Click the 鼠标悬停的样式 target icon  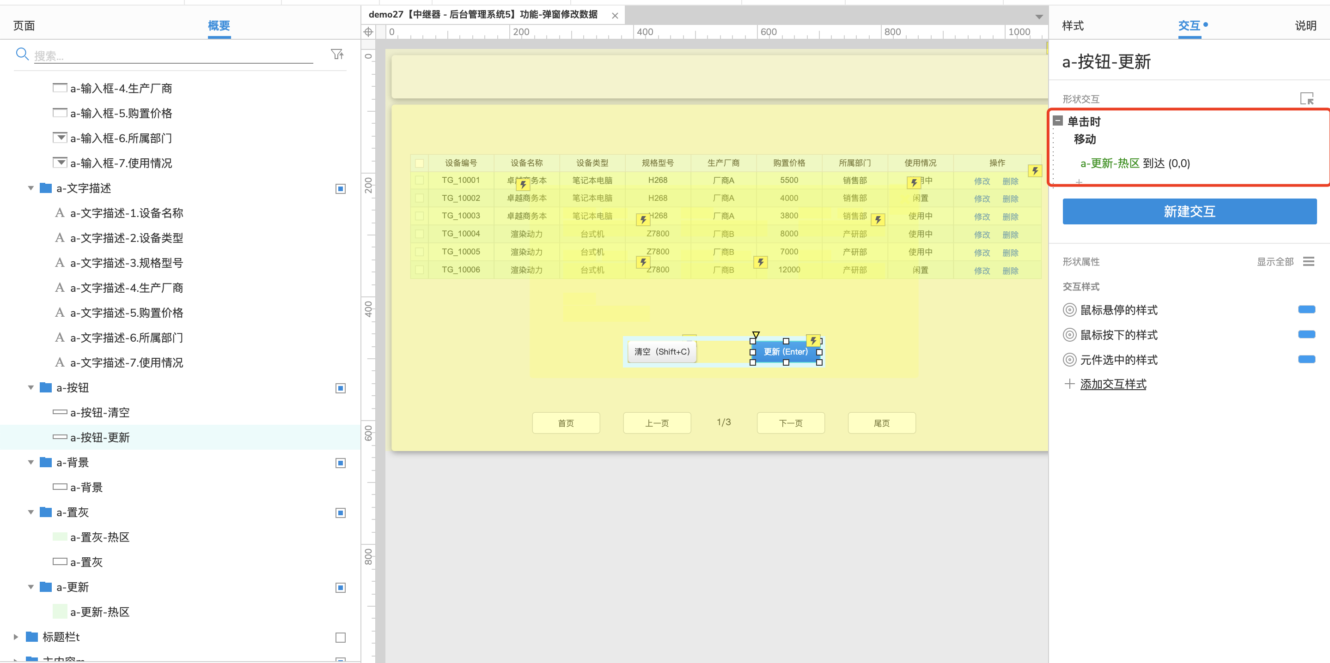click(x=1069, y=310)
